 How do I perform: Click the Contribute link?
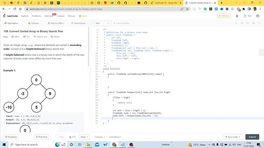click(x=115, y=137)
